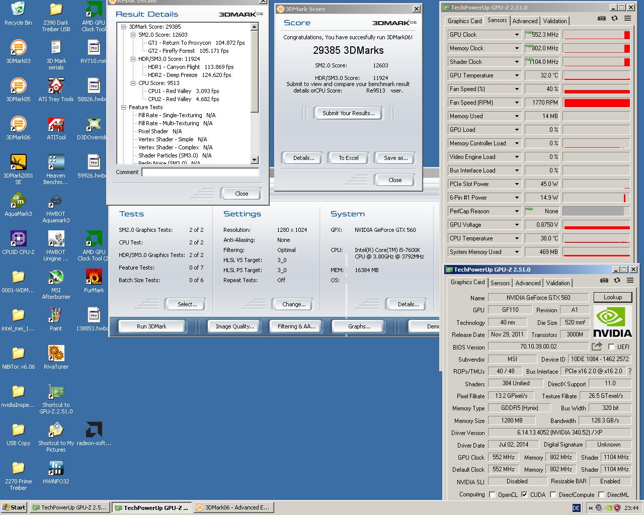Launch 3DMark2001 SE desktop icon
Screen dimensions: 644x515
pyautogui.click(x=18, y=169)
